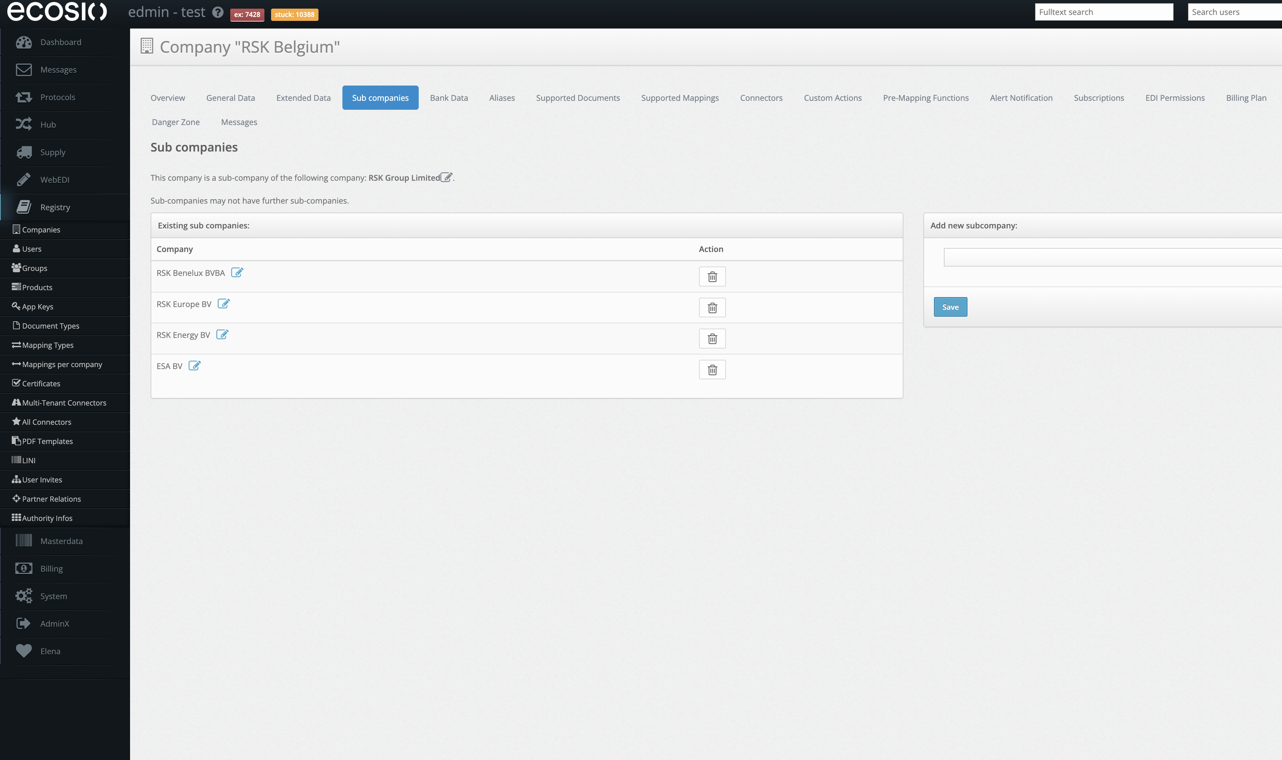Open the Registry book icon
Image resolution: width=1282 pixels, height=760 pixels.
[x=24, y=207]
